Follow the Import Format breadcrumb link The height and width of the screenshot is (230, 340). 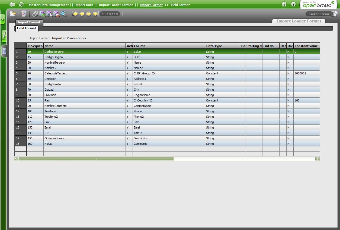coord(151,5)
